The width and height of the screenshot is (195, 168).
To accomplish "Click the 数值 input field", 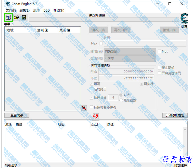I will tap(145, 43).
